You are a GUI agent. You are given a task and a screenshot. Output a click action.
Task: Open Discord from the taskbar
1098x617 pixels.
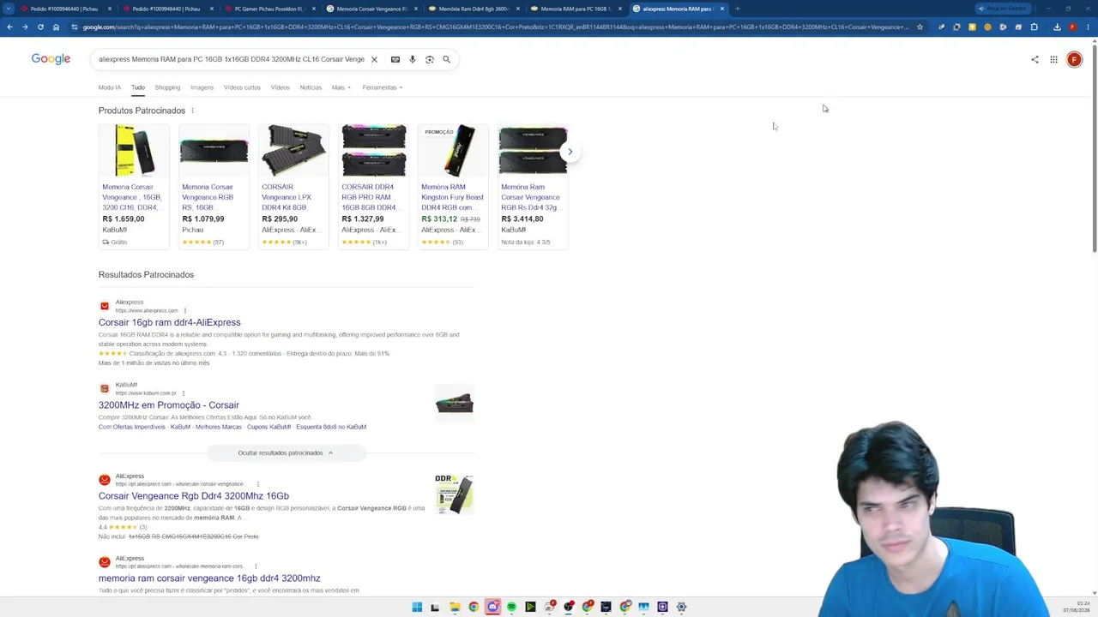[492, 607]
